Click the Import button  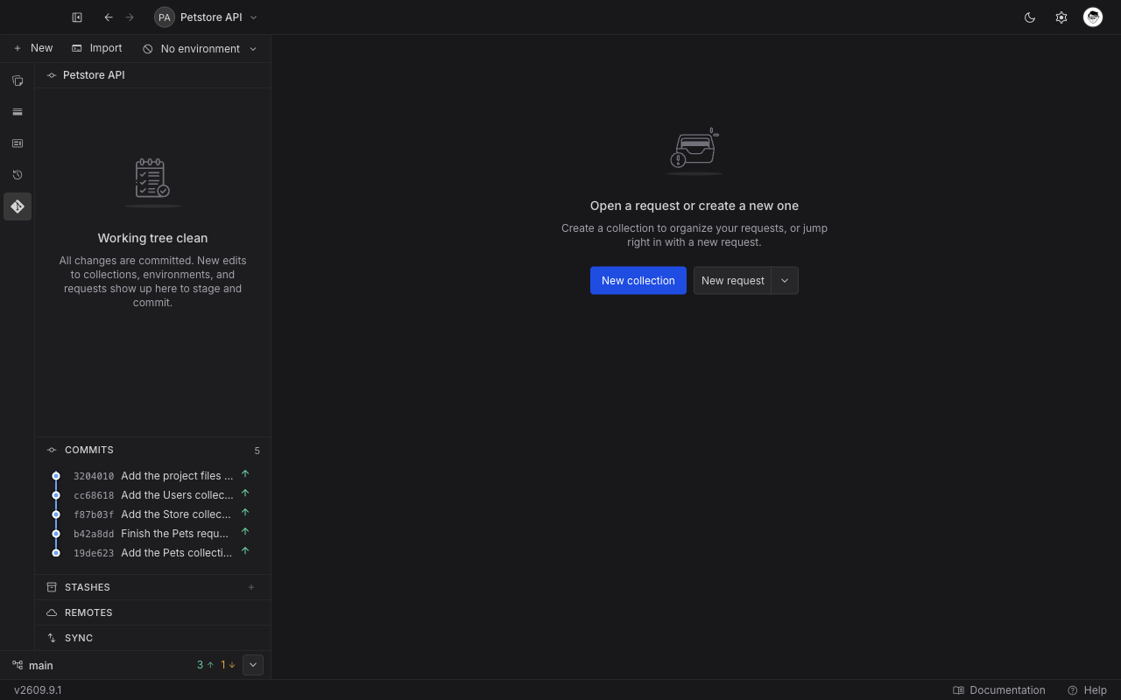(x=97, y=48)
